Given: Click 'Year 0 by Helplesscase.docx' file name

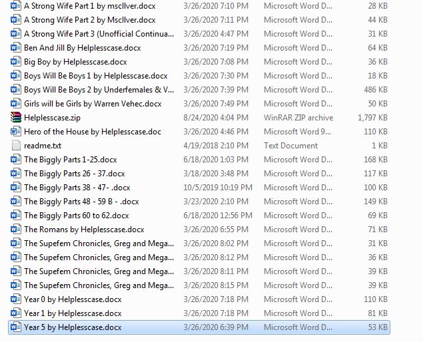Looking at the screenshot, I should coord(73,299).
